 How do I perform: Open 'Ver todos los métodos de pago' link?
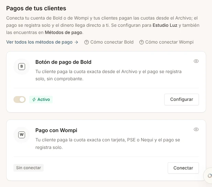tap(42, 42)
